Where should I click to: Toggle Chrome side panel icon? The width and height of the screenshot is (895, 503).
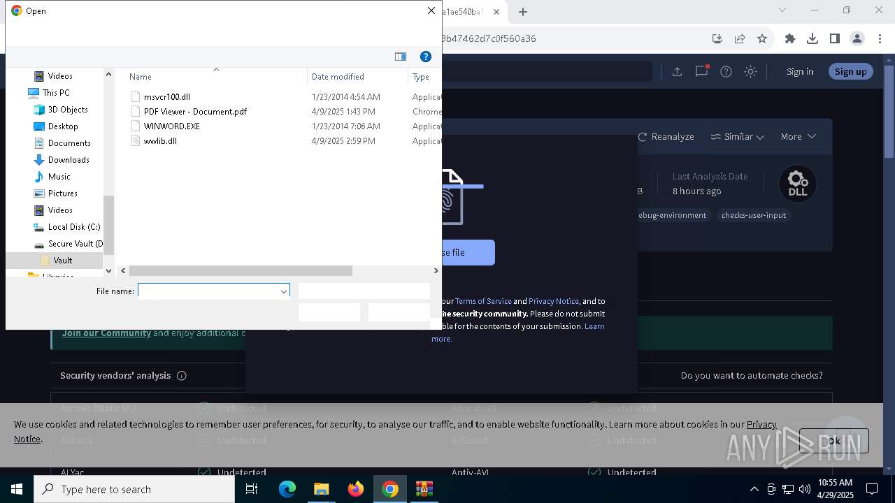tap(835, 38)
